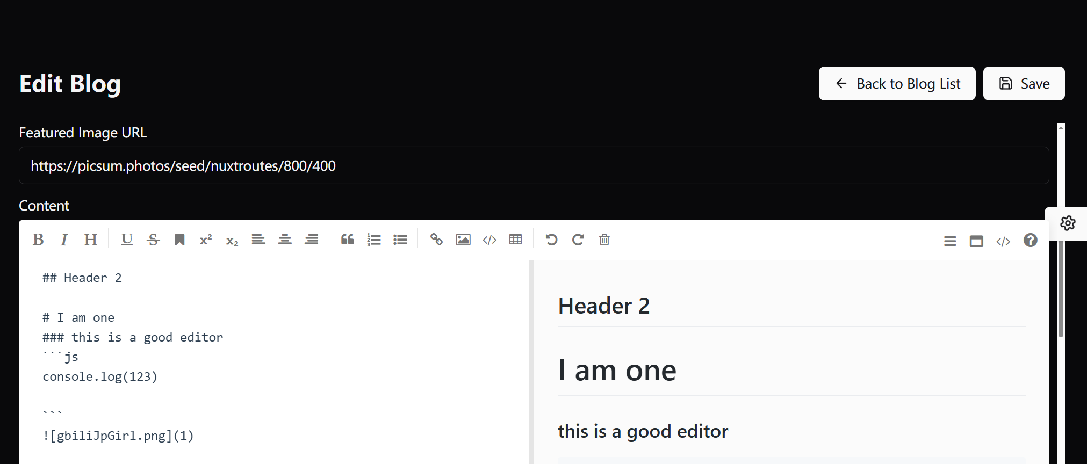Go back via Back to Blog List
The width and height of the screenshot is (1087, 464).
(x=897, y=83)
